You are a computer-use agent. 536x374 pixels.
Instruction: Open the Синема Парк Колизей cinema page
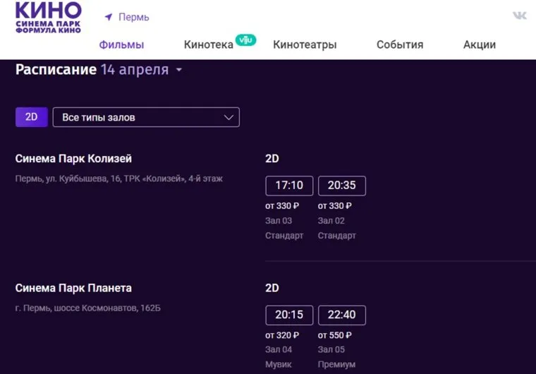point(73,159)
